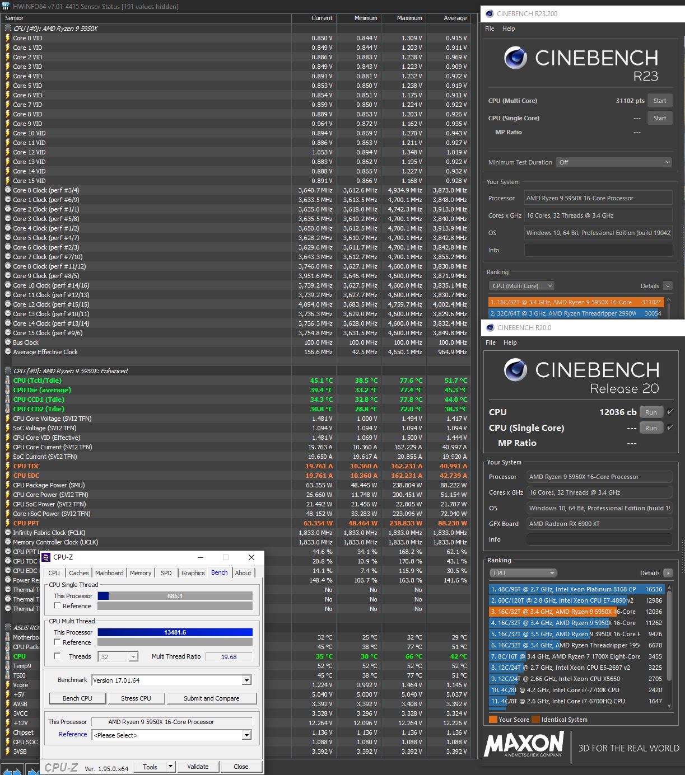Image resolution: width=685 pixels, height=775 pixels.
Task: Open the Minimum Test Duration dropdown
Action: (x=614, y=162)
